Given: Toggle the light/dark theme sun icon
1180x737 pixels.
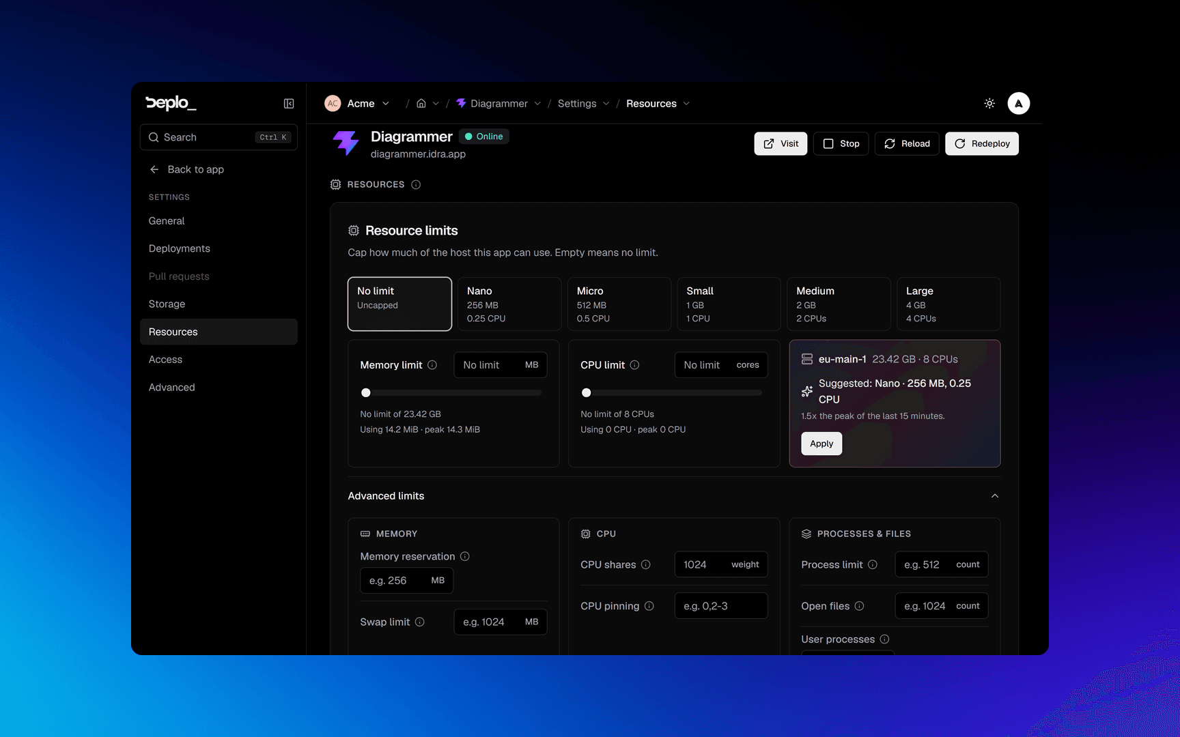Looking at the screenshot, I should 989,104.
